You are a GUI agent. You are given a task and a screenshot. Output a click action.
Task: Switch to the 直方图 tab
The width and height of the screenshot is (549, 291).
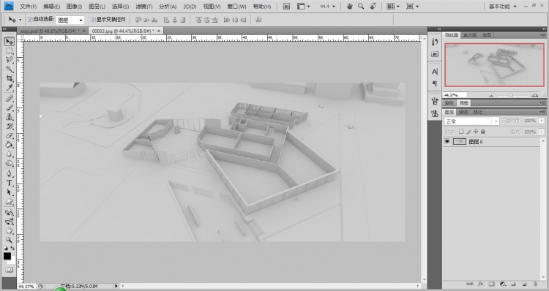click(x=470, y=35)
